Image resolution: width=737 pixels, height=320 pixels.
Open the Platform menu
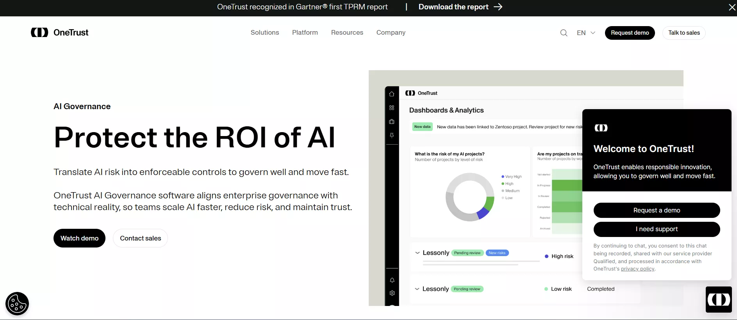pyautogui.click(x=305, y=33)
